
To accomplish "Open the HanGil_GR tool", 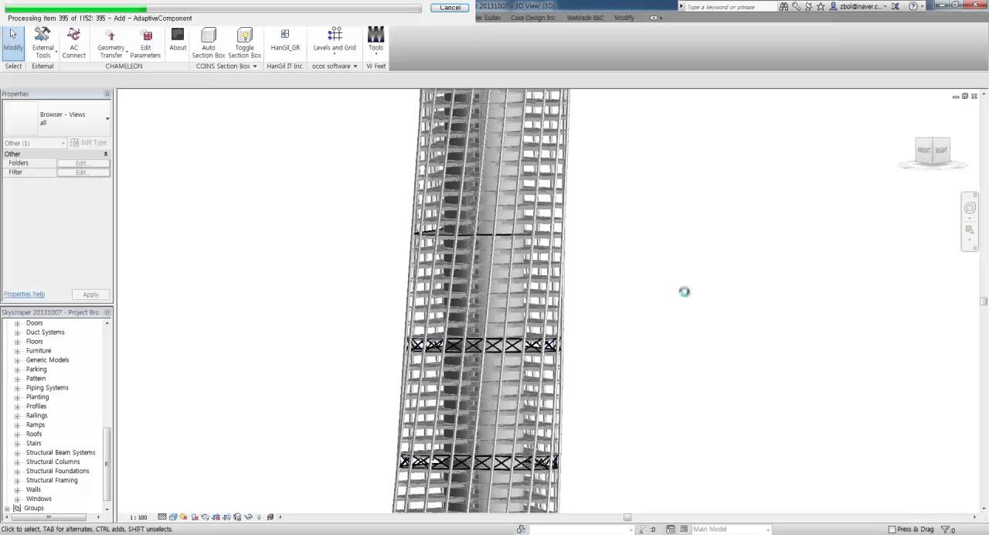I will (x=285, y=40).
